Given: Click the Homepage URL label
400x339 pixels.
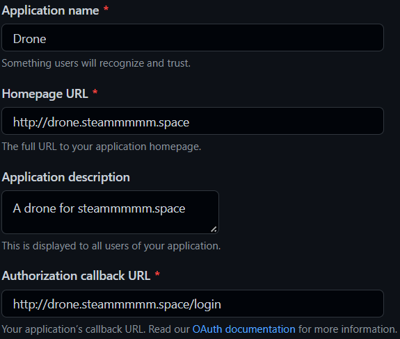Looking at the screenshot, I should click(45, 94).
